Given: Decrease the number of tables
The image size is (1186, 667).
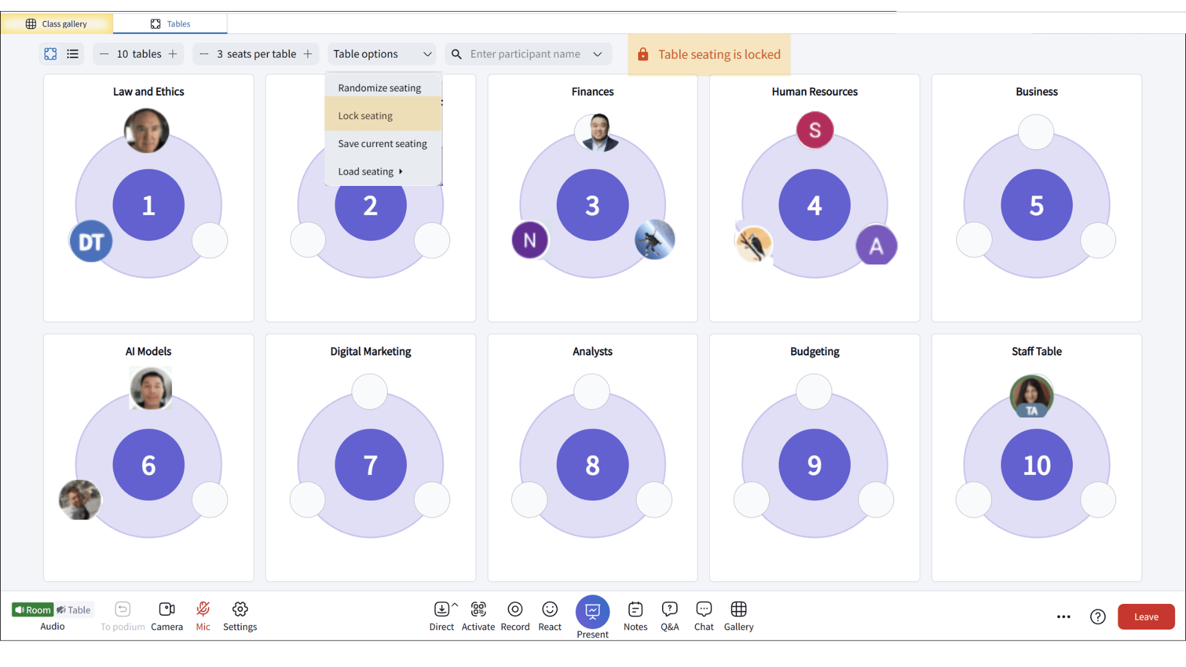Looking at the screenshot, I should point(104,54).
